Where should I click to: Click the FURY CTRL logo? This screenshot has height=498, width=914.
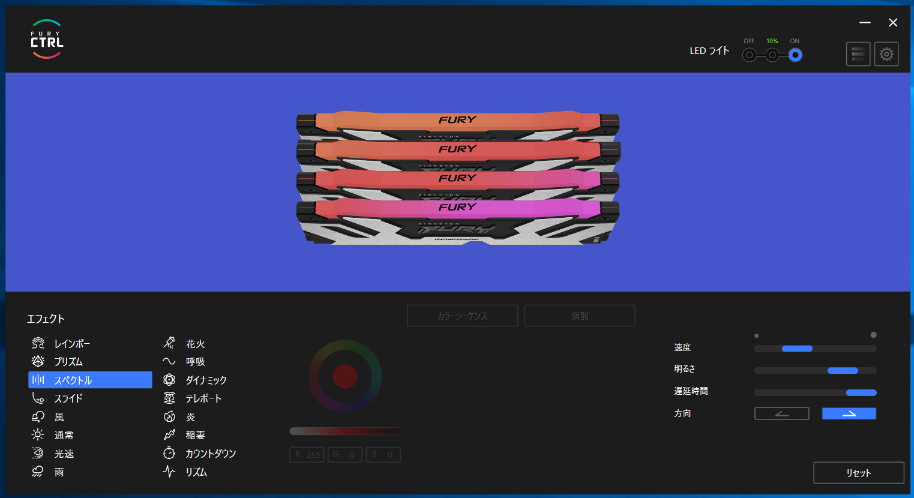pyautogui.click(x=47, y=40)
